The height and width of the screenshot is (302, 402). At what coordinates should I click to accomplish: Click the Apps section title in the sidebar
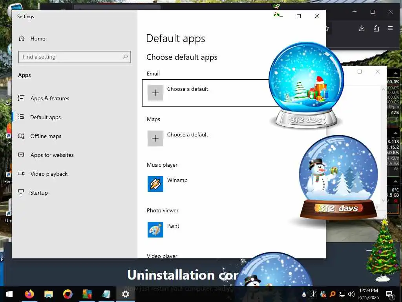24,75
